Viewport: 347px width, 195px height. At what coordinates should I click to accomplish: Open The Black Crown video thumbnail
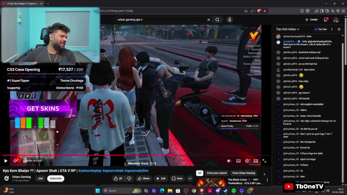point(211,182)
